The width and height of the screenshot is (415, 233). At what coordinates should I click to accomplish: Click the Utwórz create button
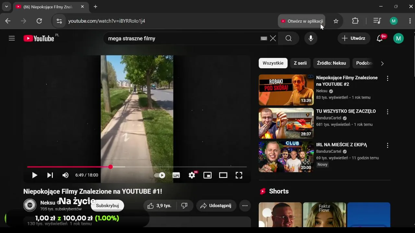[x=354, y=38]
